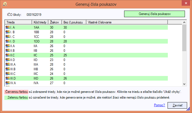This screenshot has width=192, height=113.
Task: Click the group icon for class IV.A
Action: [x=8, y=83]
